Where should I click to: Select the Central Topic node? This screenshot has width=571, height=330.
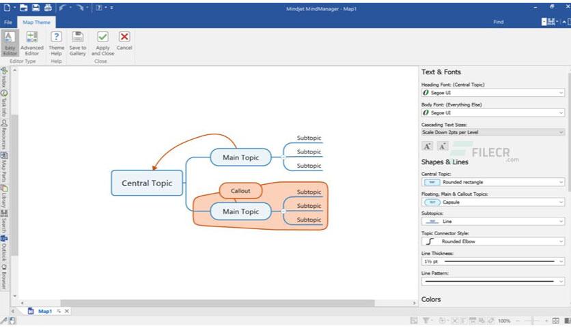tap(147, 183)
